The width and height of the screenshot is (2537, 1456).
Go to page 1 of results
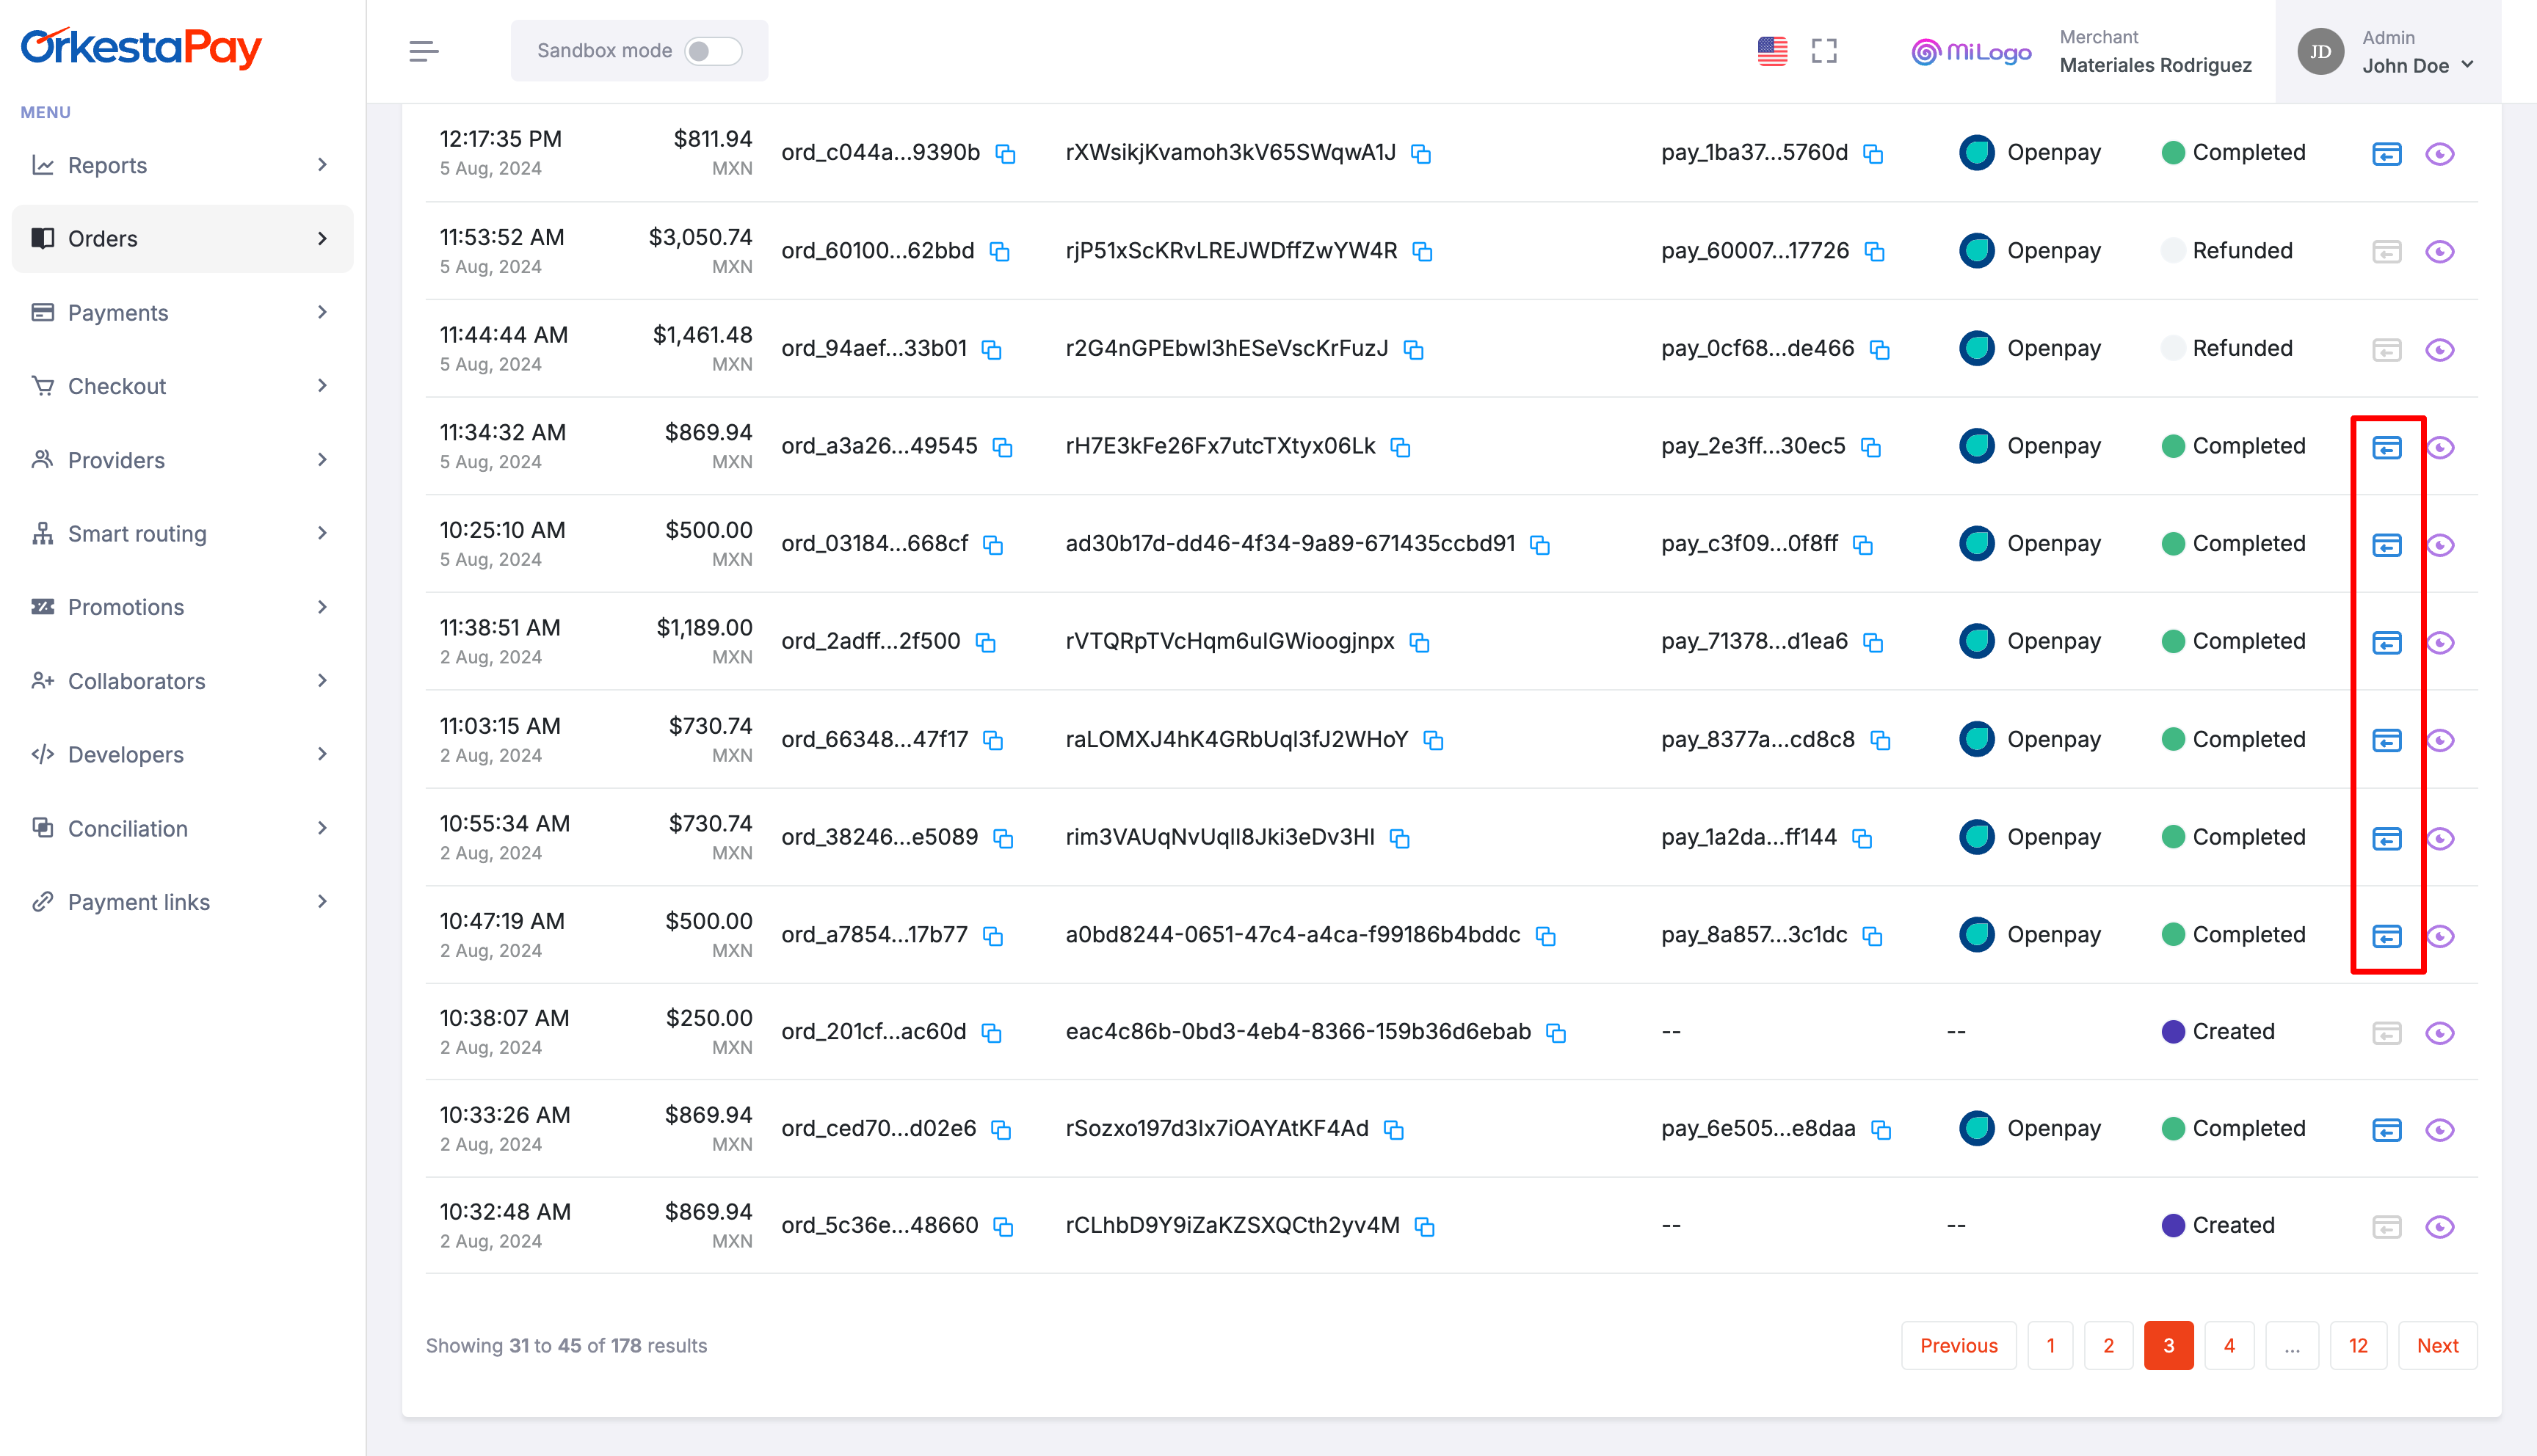click(x=2050, y=1346)
